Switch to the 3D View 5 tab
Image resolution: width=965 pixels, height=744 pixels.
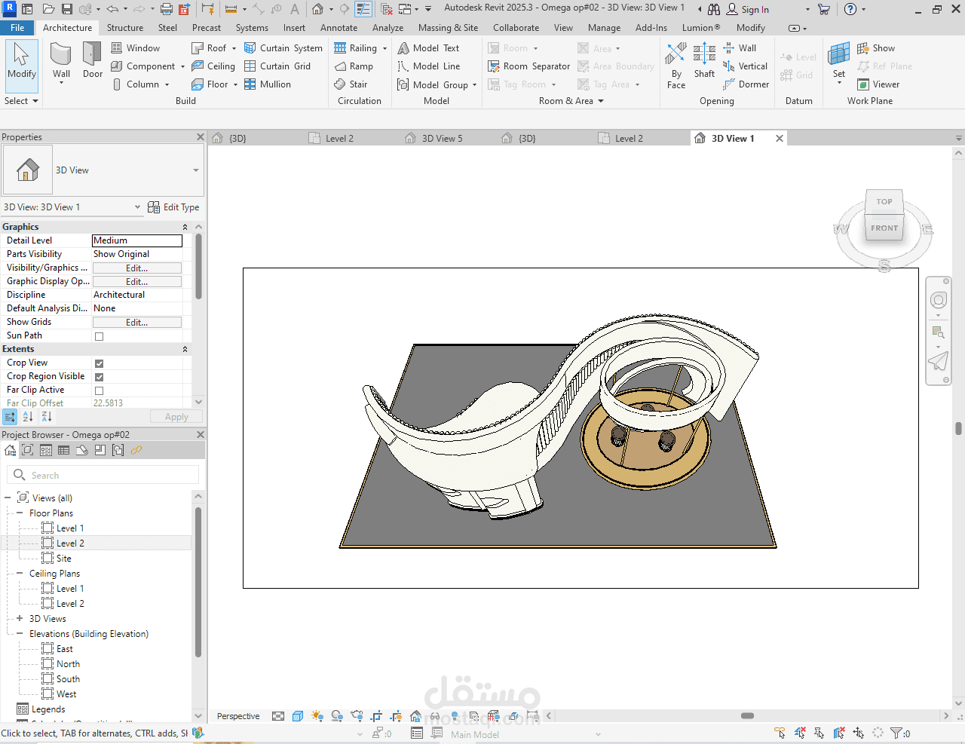(441, 139)
